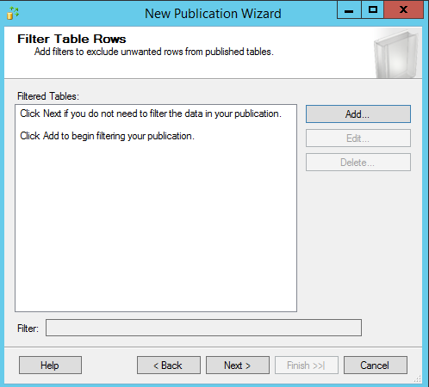This screenshot has height=387, width=429.
Task: Proceed with the Next > button
Action: coord(238,365)
